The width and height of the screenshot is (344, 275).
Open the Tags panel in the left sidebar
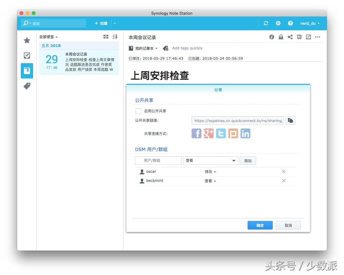pyautogui.click(x=27, y=86)
